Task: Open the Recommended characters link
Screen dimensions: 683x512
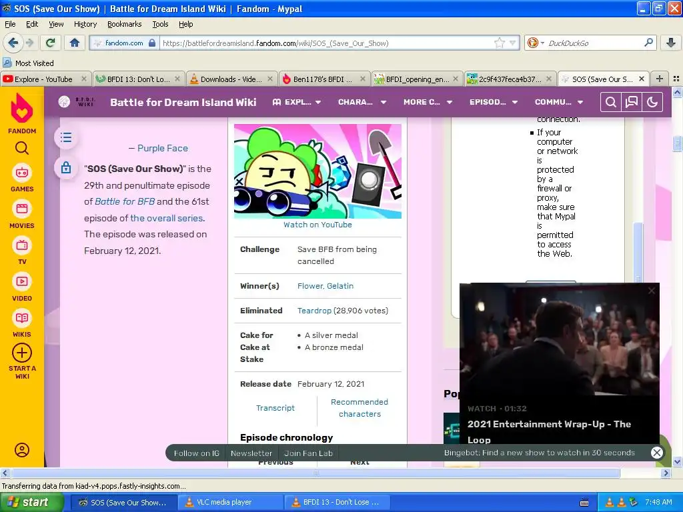Action: (360, 408)
